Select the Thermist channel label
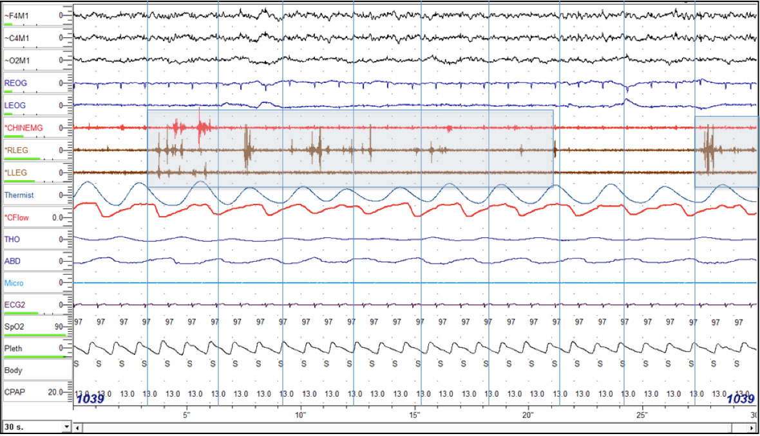Screen dimensions: 760x436 point(19,195)
